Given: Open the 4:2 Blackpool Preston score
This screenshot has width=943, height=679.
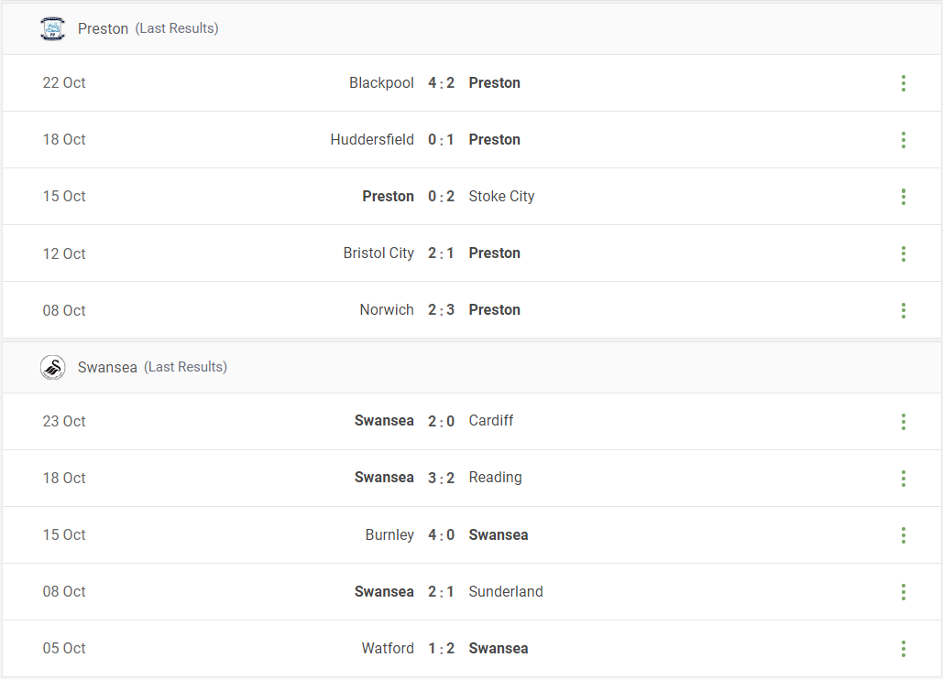Looking at the screenshot, I should pos(441,83).
